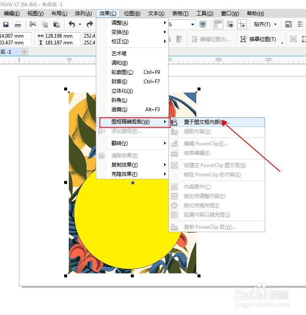The width and height of the screenshot is (306, 315).
Task: Toggle the show guidelines icon
Action: (242, 24)
